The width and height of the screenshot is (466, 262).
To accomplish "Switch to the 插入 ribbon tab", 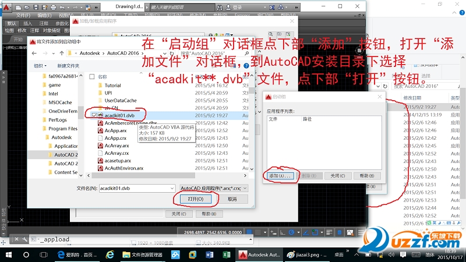I will [x=27, y=23].
